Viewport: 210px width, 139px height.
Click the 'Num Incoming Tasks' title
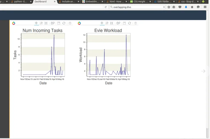pyautogui.click(x=42, y=30)
